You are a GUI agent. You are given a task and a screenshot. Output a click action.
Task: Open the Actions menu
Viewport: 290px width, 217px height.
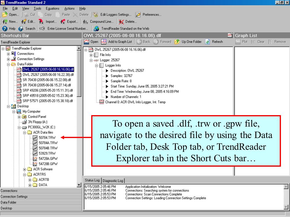coord(69,8)
